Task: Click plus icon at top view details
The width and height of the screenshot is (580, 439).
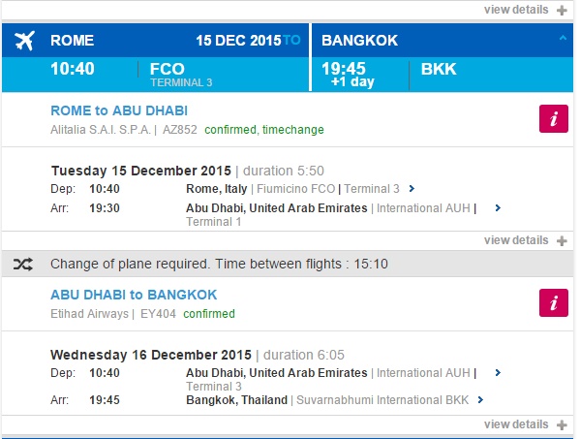Action: [562, 11]
